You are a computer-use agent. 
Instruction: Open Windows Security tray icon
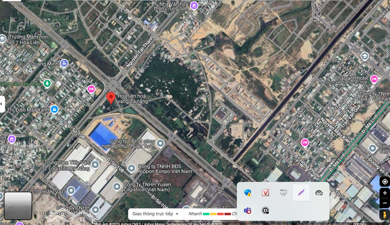pyautogui.click(x=247, y=193)
